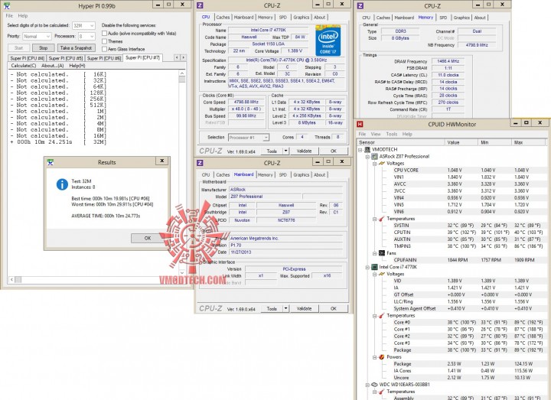Open the Tools menu in HWMonitor
Image resolution: width=551 pixels, height=400 pixels.
tap(392, 134)
